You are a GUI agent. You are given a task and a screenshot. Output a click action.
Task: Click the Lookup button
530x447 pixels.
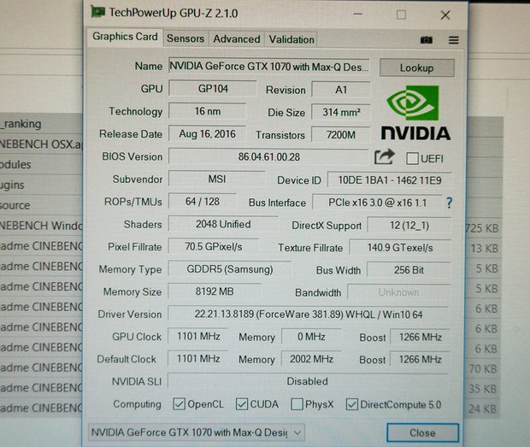click(417, 68)
